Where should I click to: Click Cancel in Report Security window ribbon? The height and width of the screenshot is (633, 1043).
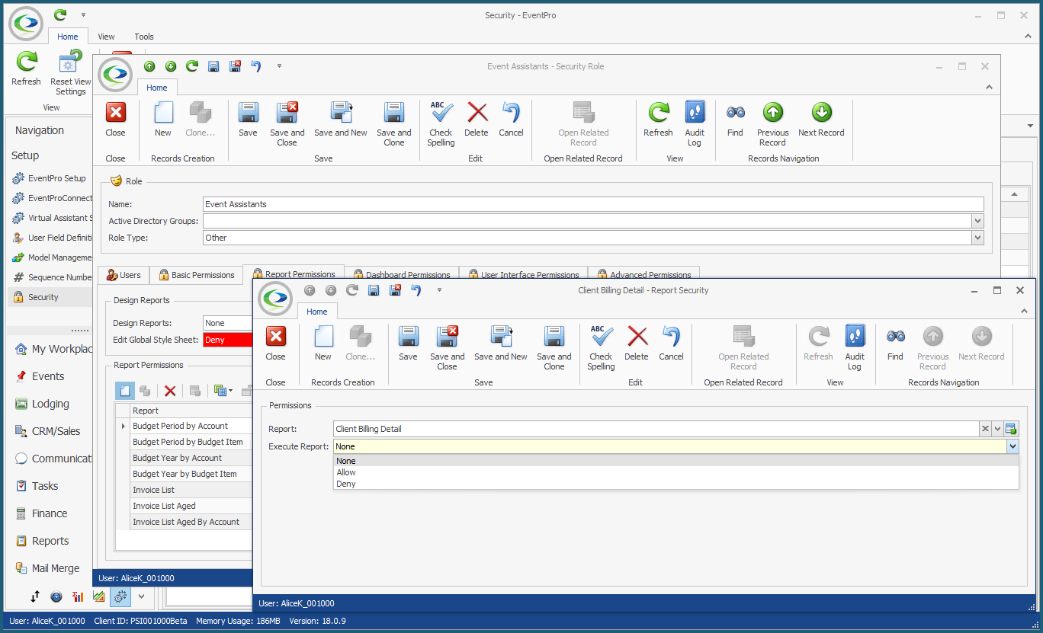[x=671, y=344]
